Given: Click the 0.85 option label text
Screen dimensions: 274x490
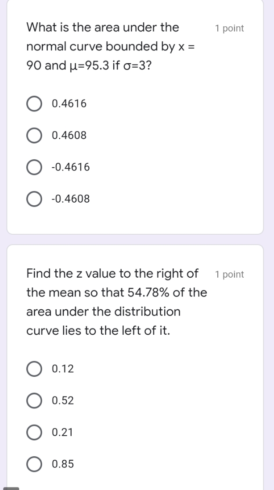Looking at the screenshot, I should click(63, 464).
